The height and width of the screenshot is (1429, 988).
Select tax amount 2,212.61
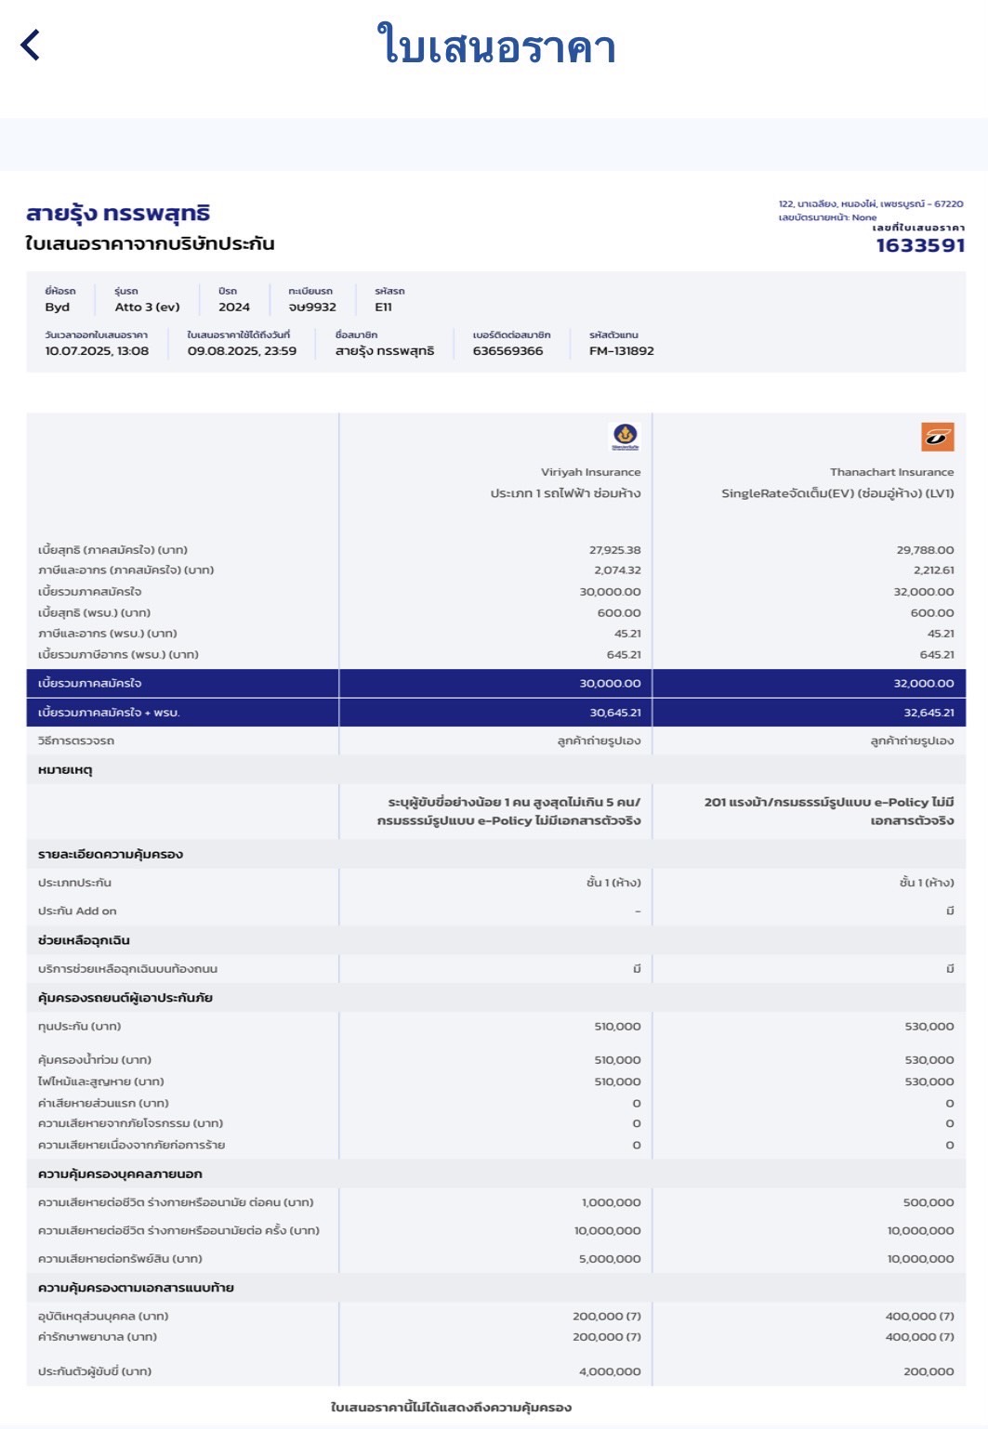(x=933, y=570)
